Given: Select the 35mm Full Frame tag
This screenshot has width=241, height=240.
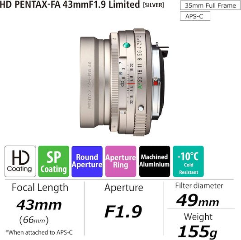Looking at the screenshot, I should 210,5.
